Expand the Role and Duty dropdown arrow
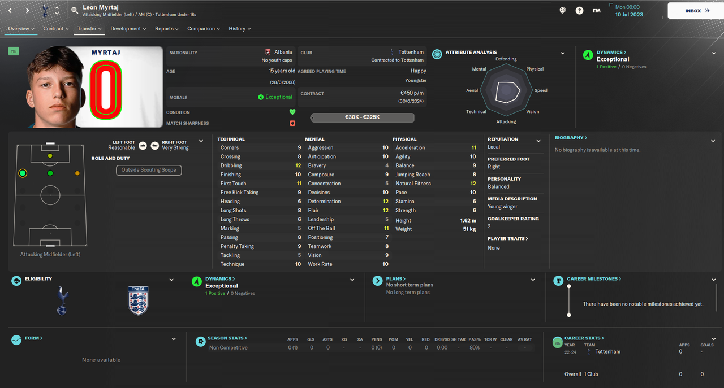Viewport: 724px width, 388px height. click(x=201, y=141)
